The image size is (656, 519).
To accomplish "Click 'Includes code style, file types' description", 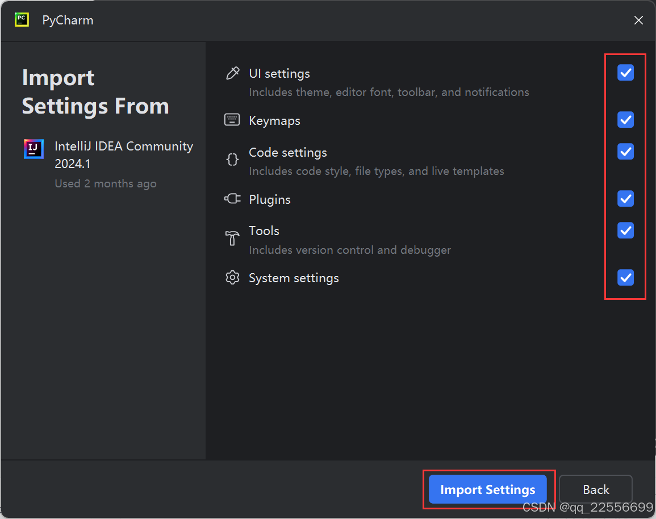I will click(377, 171).
